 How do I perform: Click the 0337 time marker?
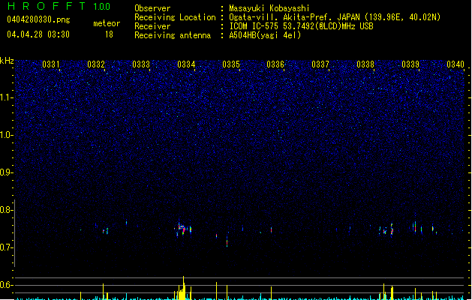(320, 64)
